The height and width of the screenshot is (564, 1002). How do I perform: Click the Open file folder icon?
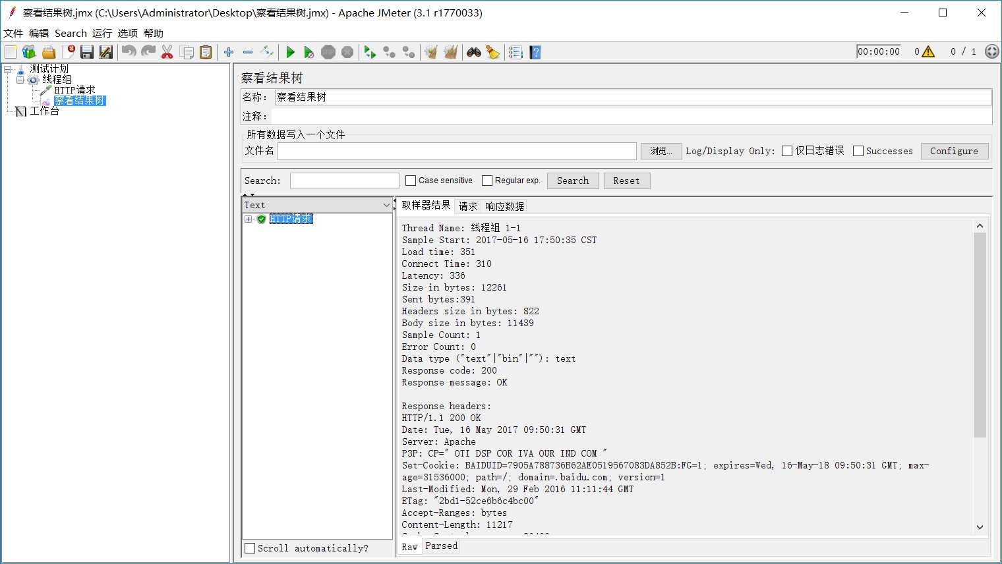pyautogui.click(x=49, y=52)
